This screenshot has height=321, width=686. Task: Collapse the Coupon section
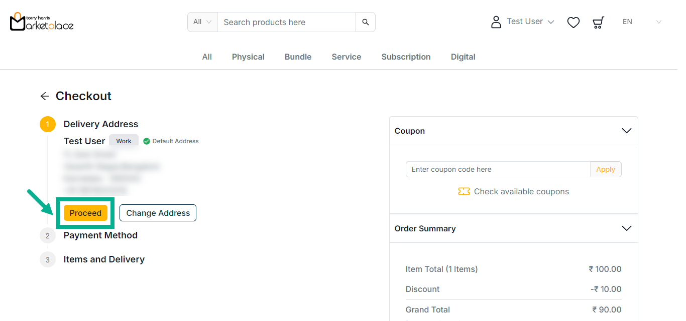click(626, 131)
